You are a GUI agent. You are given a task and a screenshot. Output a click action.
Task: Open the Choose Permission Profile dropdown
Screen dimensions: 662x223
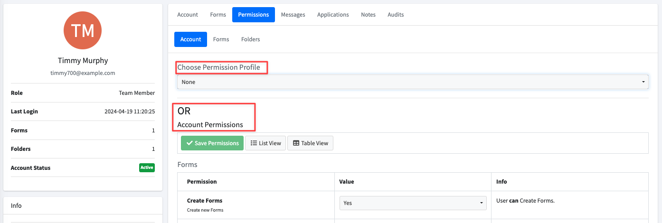[413, 82]
